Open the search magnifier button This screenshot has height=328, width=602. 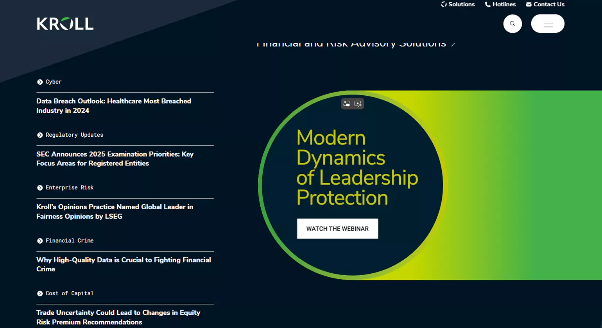pos(512,24)
